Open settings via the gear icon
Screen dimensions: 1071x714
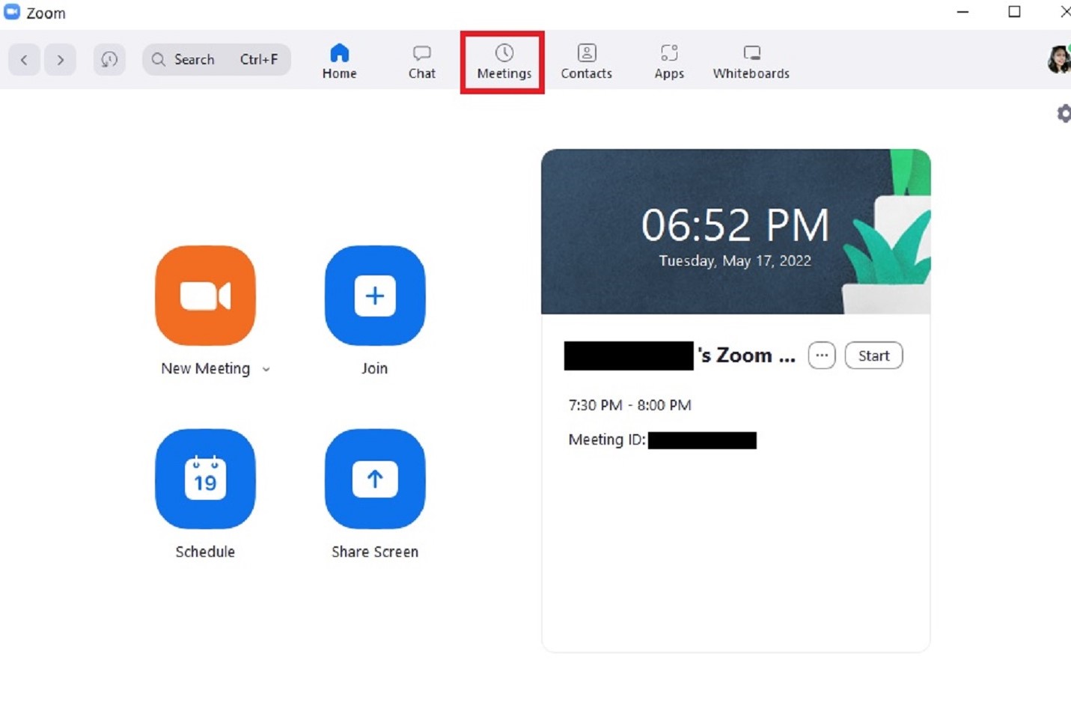pos(1064,114)
